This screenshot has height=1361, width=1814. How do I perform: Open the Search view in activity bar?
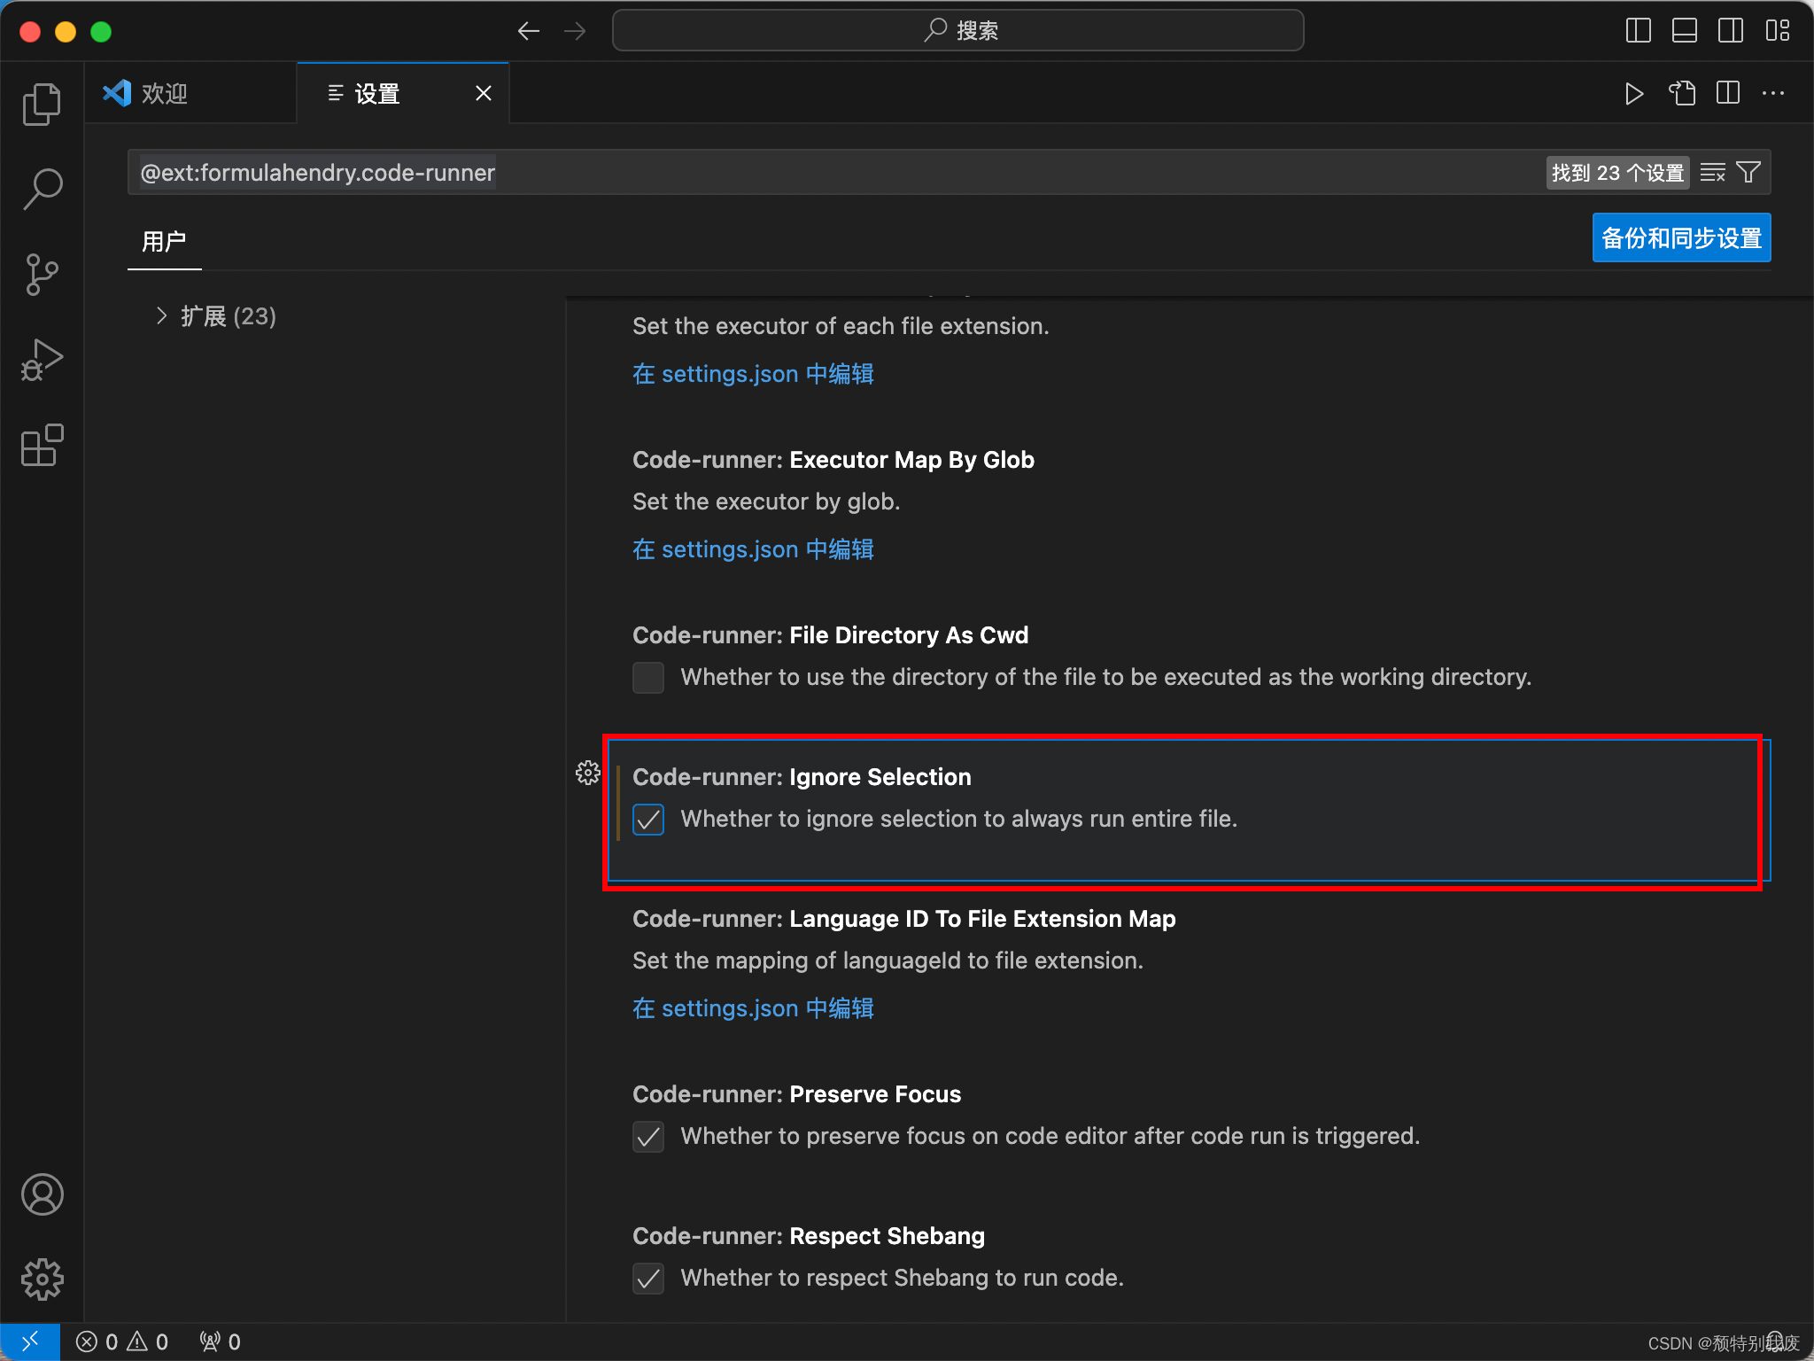tap(42, 189)
